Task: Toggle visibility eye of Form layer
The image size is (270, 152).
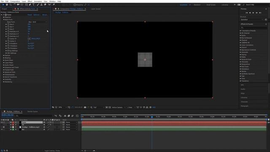Action: tap(2, 122)
